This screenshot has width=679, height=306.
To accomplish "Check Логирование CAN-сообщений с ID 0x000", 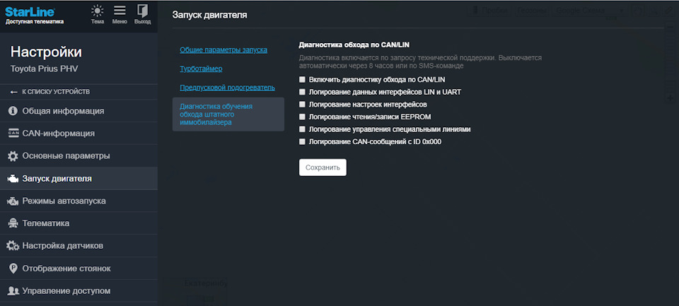I will pos(302,141).
